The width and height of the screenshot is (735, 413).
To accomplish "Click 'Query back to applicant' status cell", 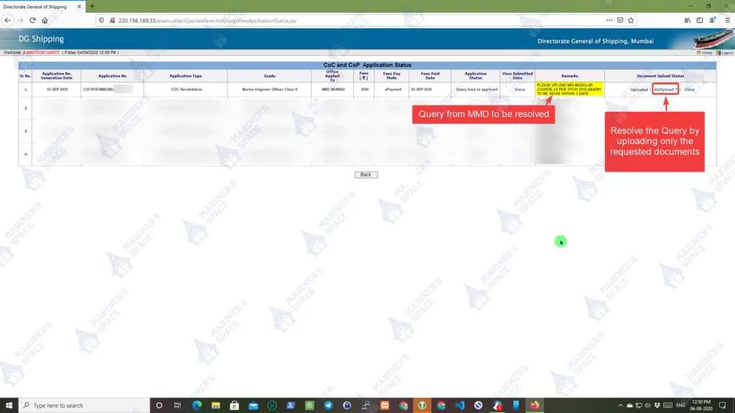I will click(477, 90).
